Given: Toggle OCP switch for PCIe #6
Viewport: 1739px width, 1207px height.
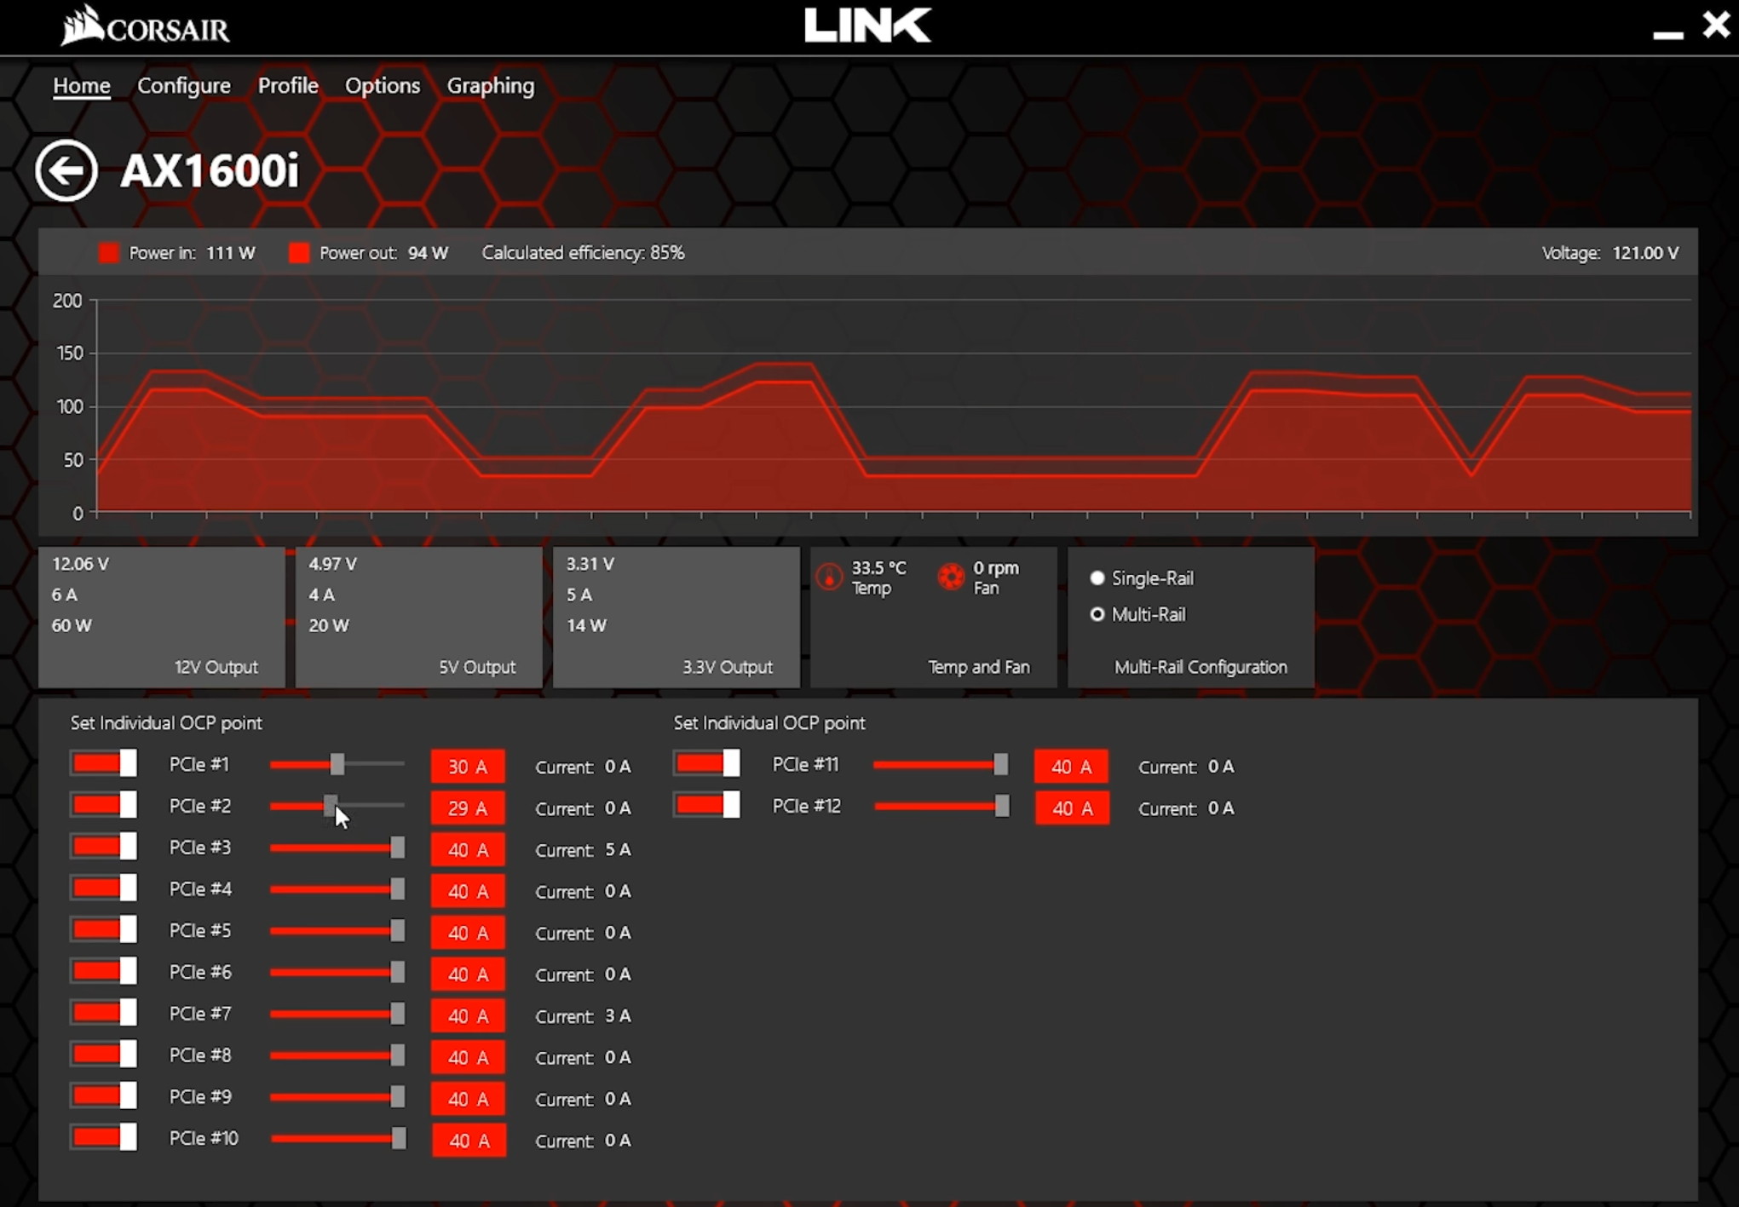Looking at the screenshot, I should 103,971.
